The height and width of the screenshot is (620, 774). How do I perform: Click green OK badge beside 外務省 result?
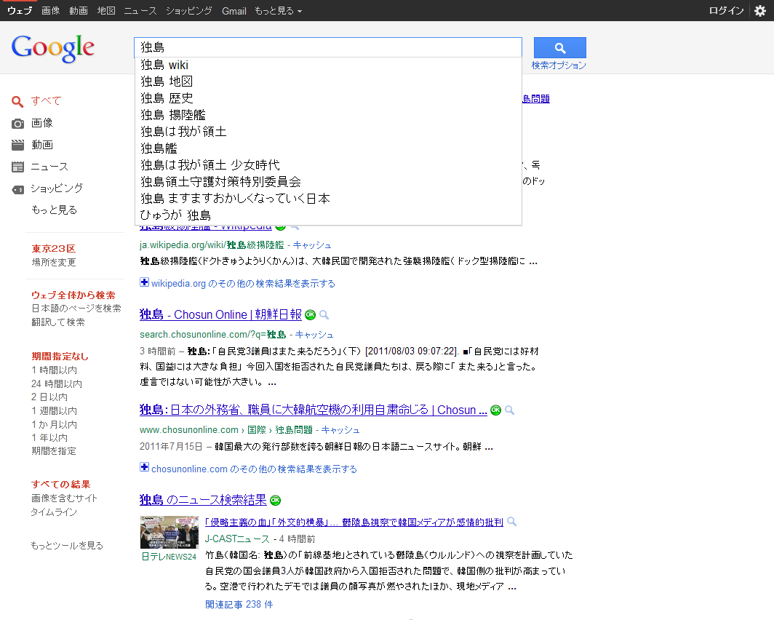click(x=496, y=410)
